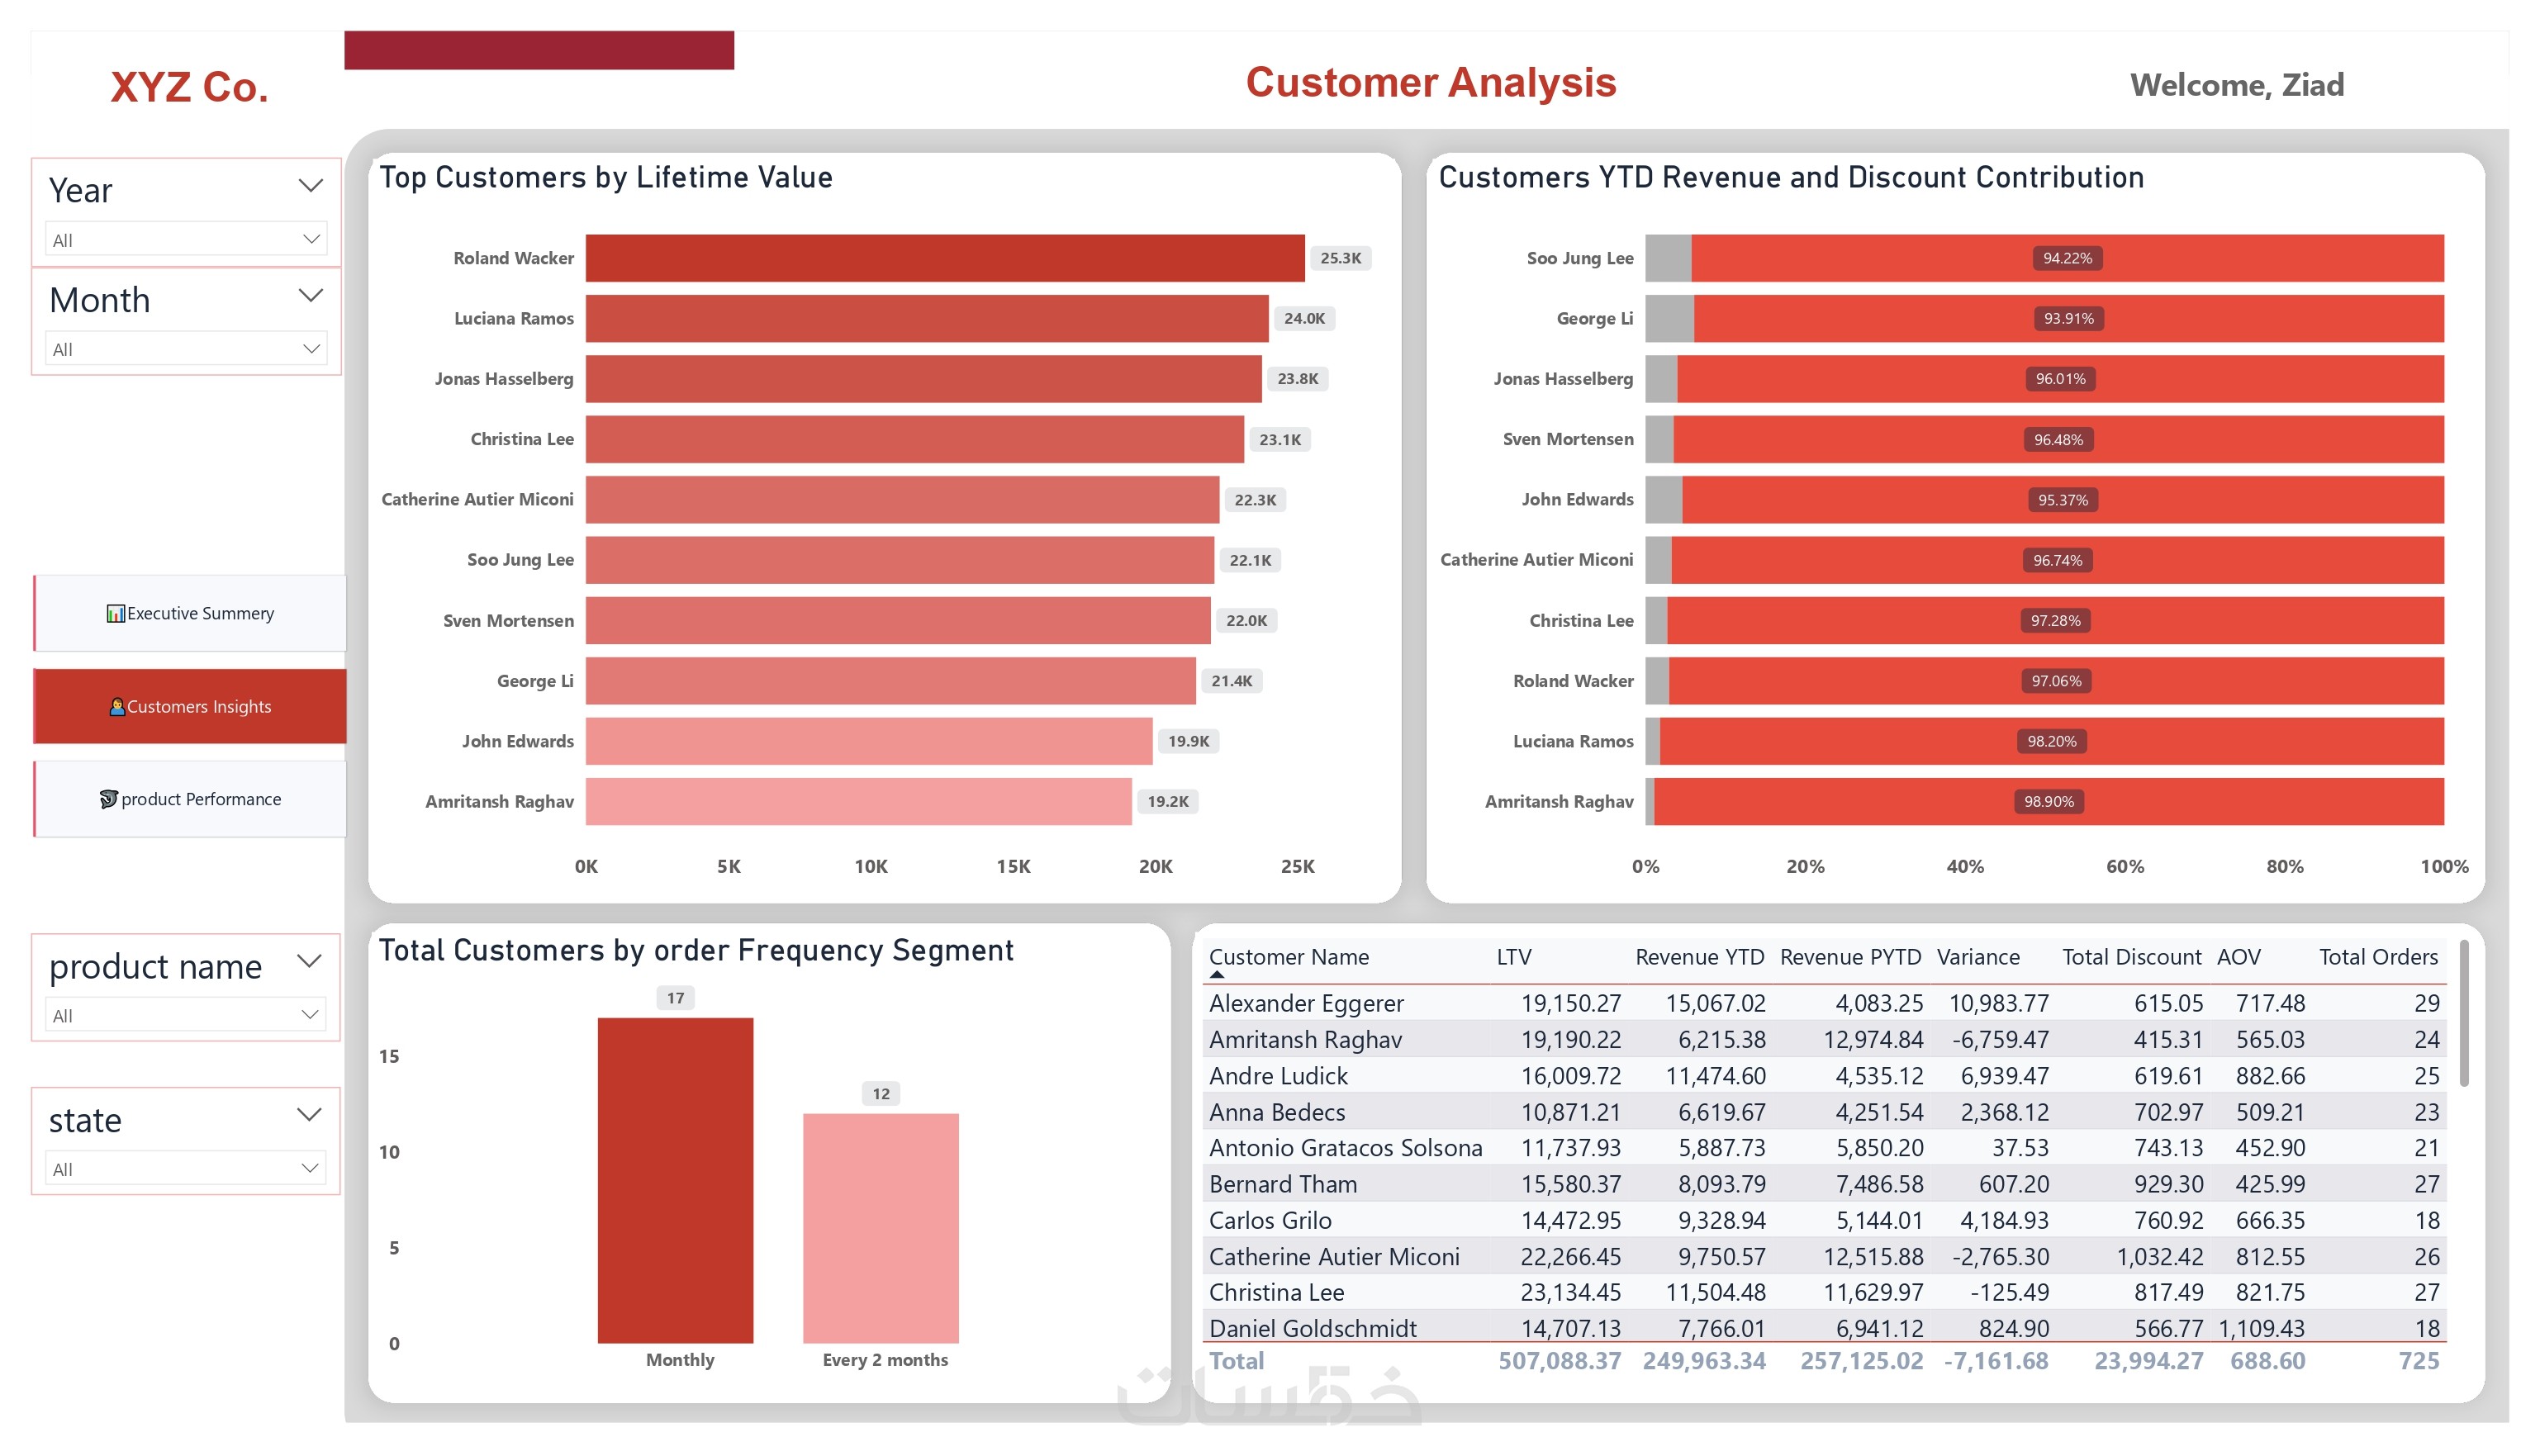Sort table by Total Discount column header
The height and width of the screenshot is (1456, 2540).
pos(2131,958)
